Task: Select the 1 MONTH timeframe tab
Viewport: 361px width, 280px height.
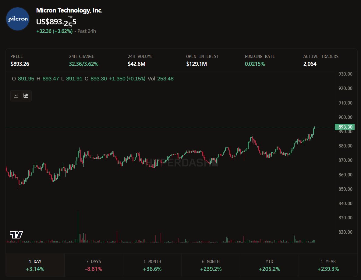Action: [152, 265]
